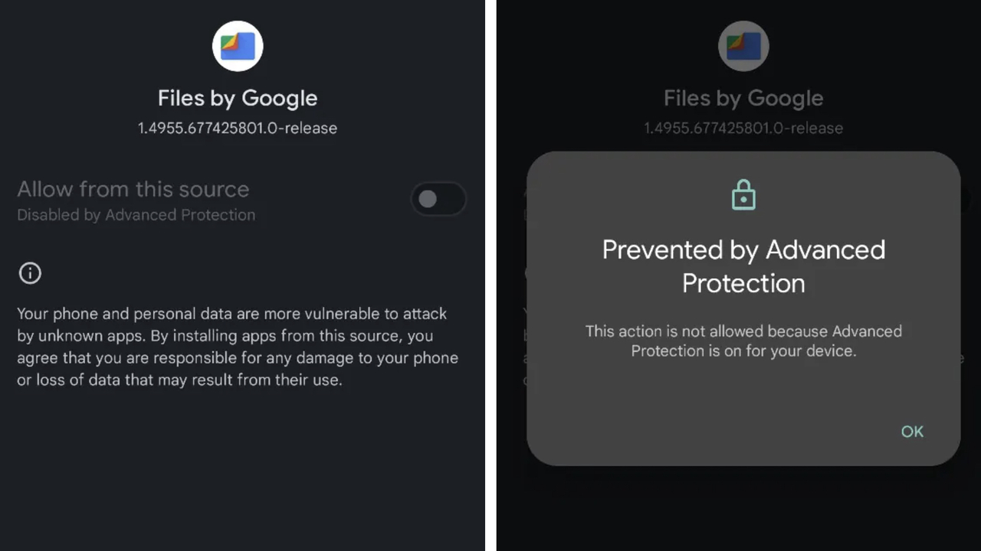The height and width of the screenshot is (551, 981).
Task: Click the 'Files by Google' title on left screen
Action: click(x=238, y=98)
